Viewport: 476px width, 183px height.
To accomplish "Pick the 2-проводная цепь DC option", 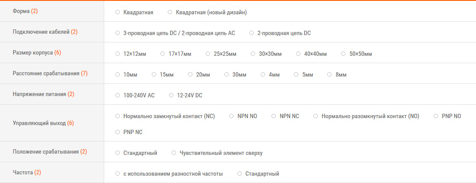I will (252, 33).
